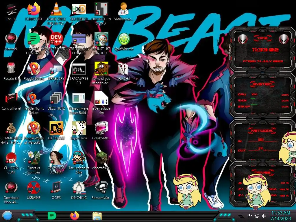This screenshot has width=296, height=222.
Task: Open the CREDIT CARD CHECKER shortcut
Action: tap(79, 44)
